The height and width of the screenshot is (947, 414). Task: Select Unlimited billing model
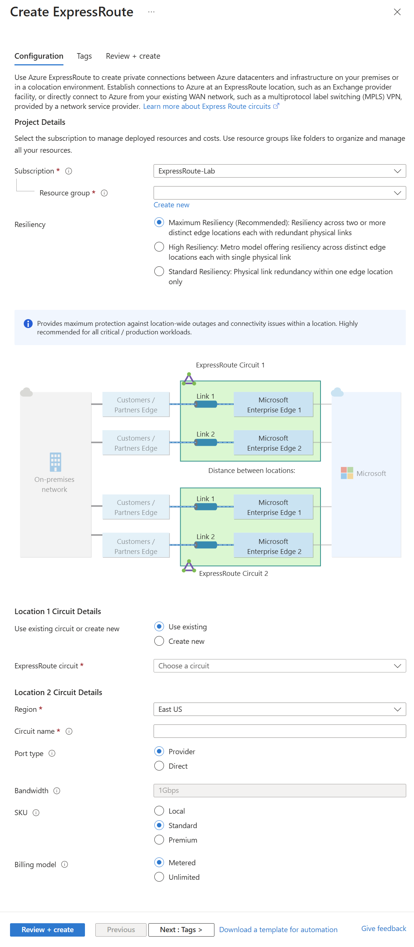[159, 877]
